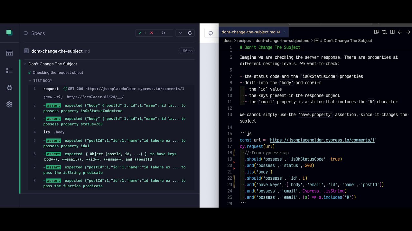Image resolution: width=412 pixels, height=231 pixels.
Task: Select assert command property id=1
Action: click(x=111, y=143)
